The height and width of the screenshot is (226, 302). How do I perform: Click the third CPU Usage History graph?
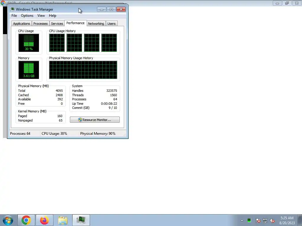pyautogui.click(x=92, y=43)
